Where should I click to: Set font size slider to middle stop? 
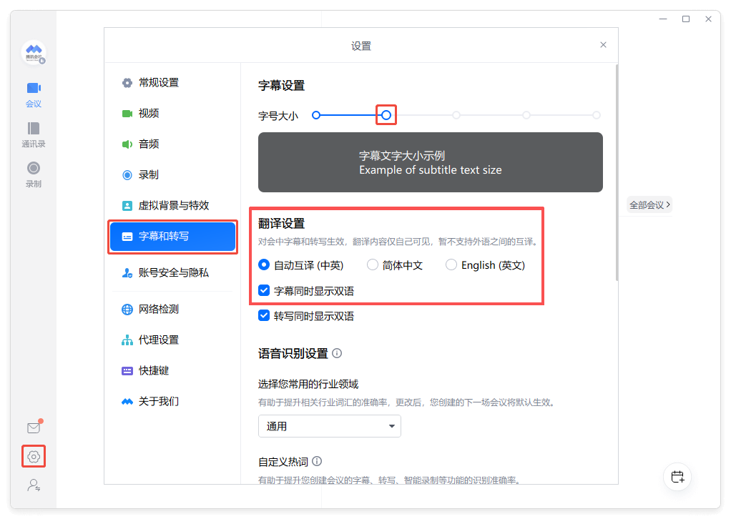[456, 115]
